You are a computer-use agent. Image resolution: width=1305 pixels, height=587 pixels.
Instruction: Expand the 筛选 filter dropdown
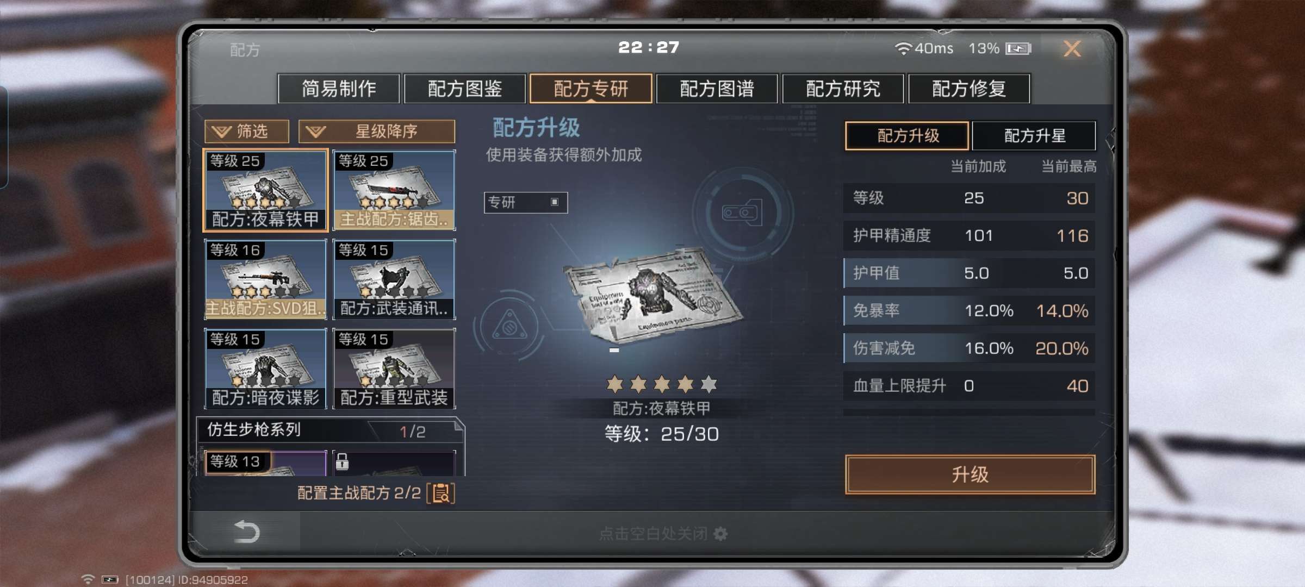(x=246, y=131)
